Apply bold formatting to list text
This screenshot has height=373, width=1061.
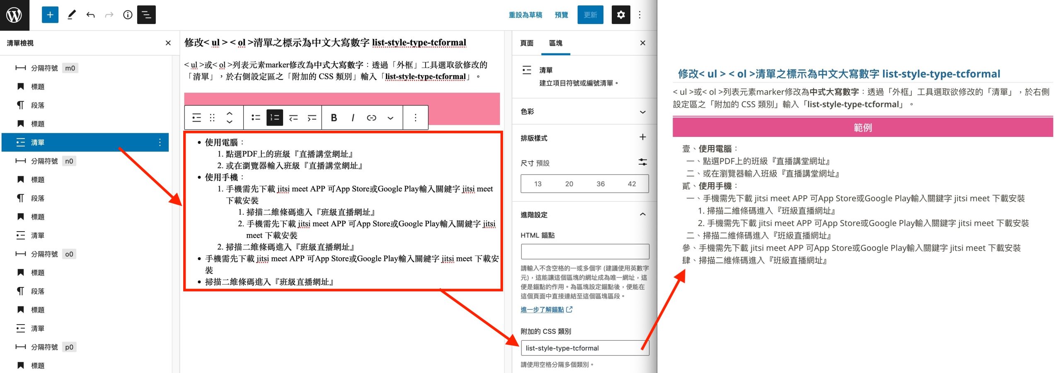334,118
